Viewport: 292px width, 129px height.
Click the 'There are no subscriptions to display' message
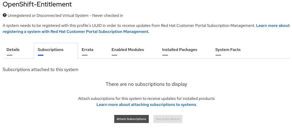pos(146,84)
